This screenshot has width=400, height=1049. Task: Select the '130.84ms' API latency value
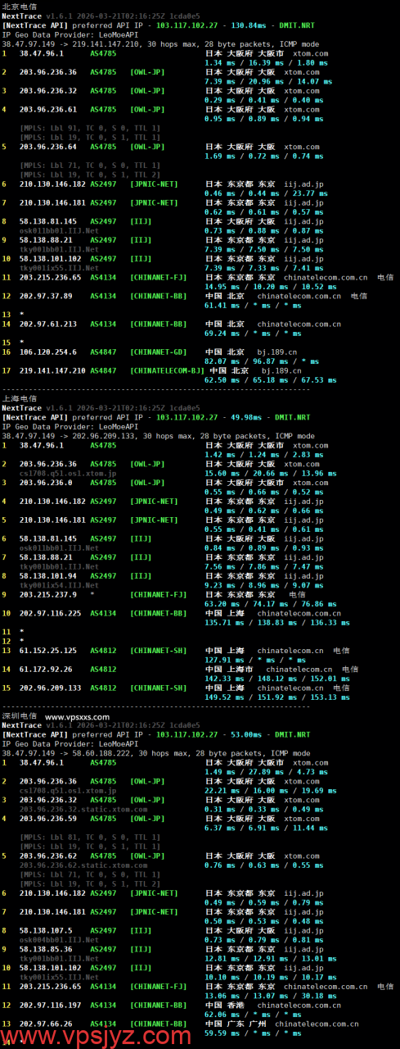pyautogui.click(x=250, y=25)
